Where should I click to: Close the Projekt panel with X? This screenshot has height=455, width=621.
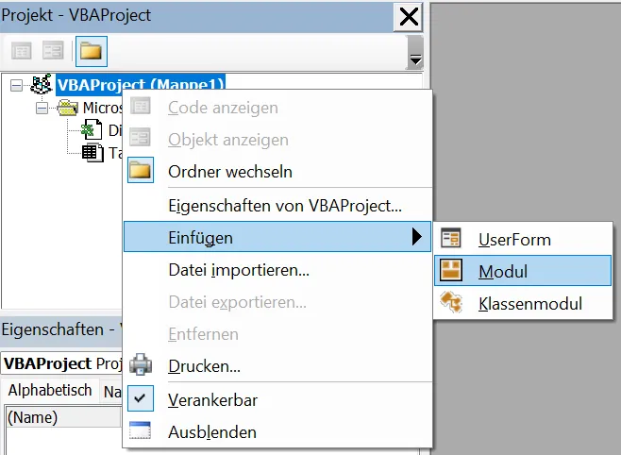[x=409, y=15]
